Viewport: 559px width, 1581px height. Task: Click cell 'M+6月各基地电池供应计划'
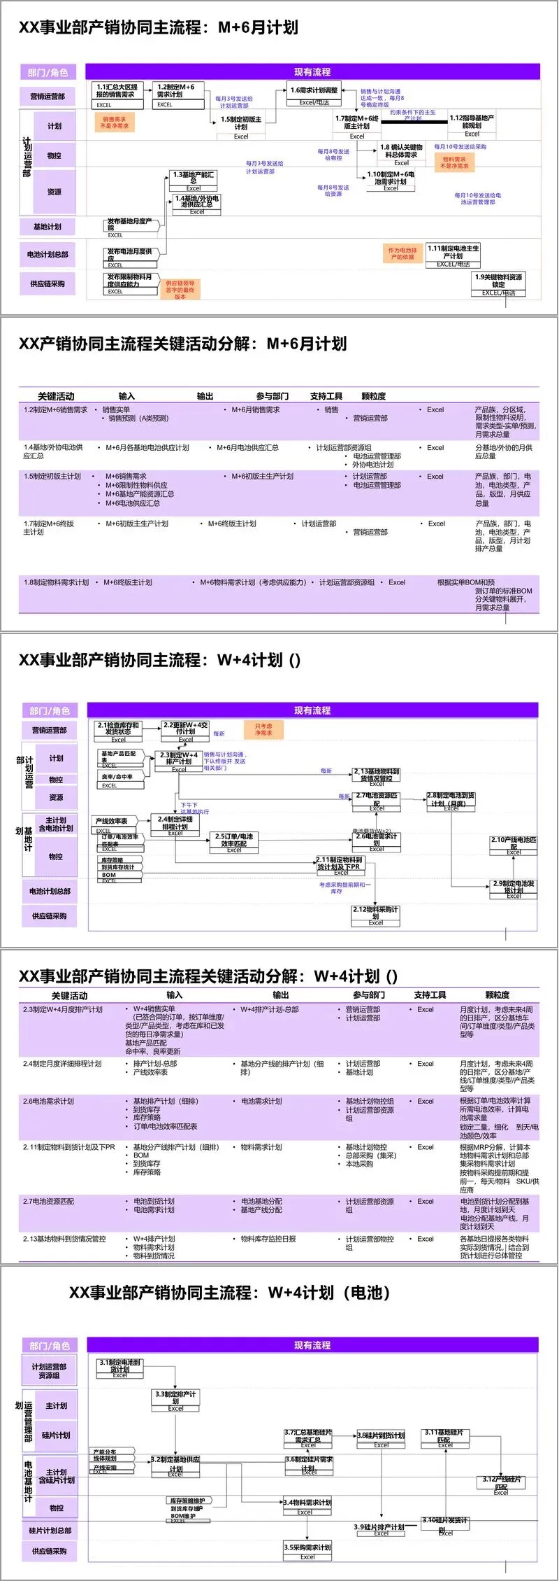tap(147, 447)
